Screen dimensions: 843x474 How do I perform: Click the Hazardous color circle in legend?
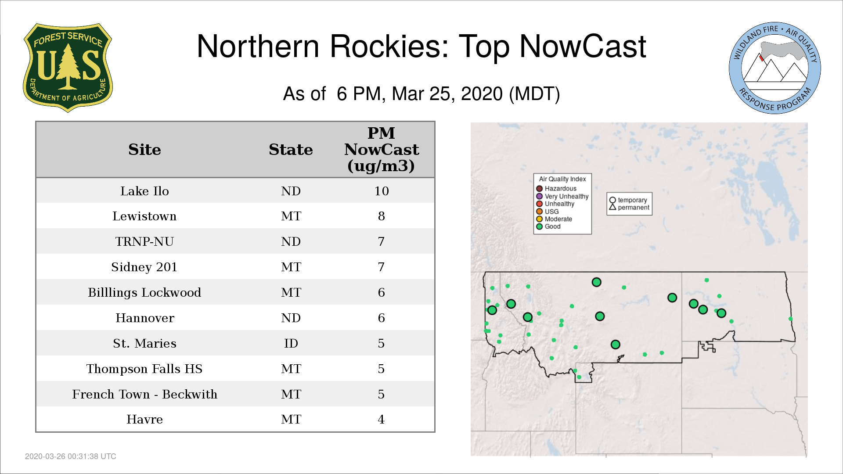coord(539,189)
